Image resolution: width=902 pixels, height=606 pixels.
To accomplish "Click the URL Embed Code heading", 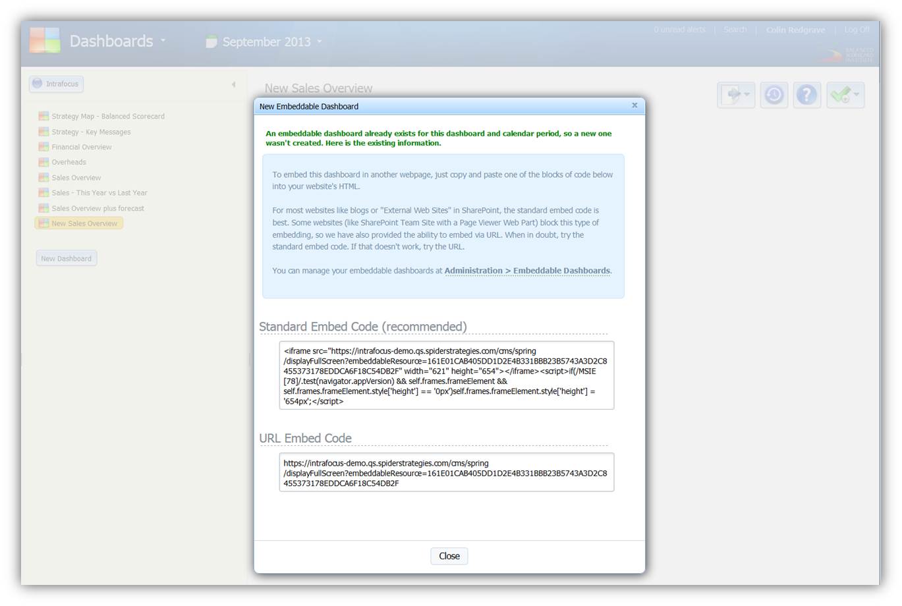I will [305, 438].
